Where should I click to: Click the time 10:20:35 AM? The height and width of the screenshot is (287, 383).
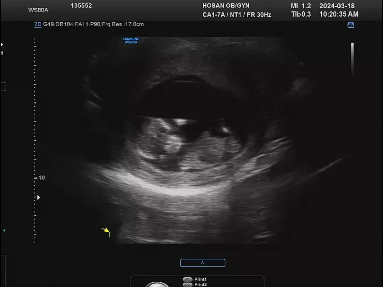(x=339, y=15)
